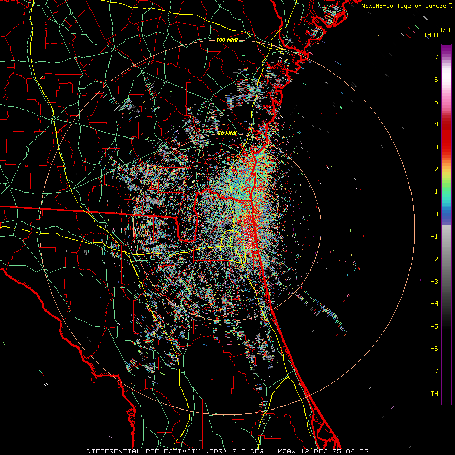Click the -6 value on color scale
This screenshot has width=455, height=455.
[x=434, y=348]
